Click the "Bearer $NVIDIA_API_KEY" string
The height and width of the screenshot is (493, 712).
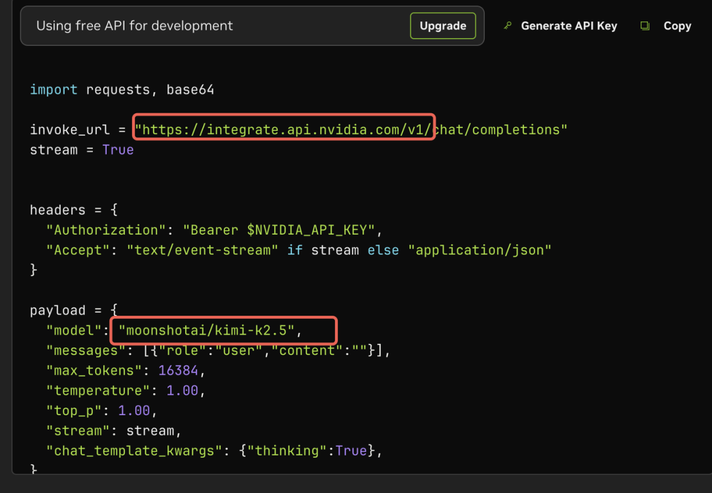pyautogui.click(x=278, y=230)
